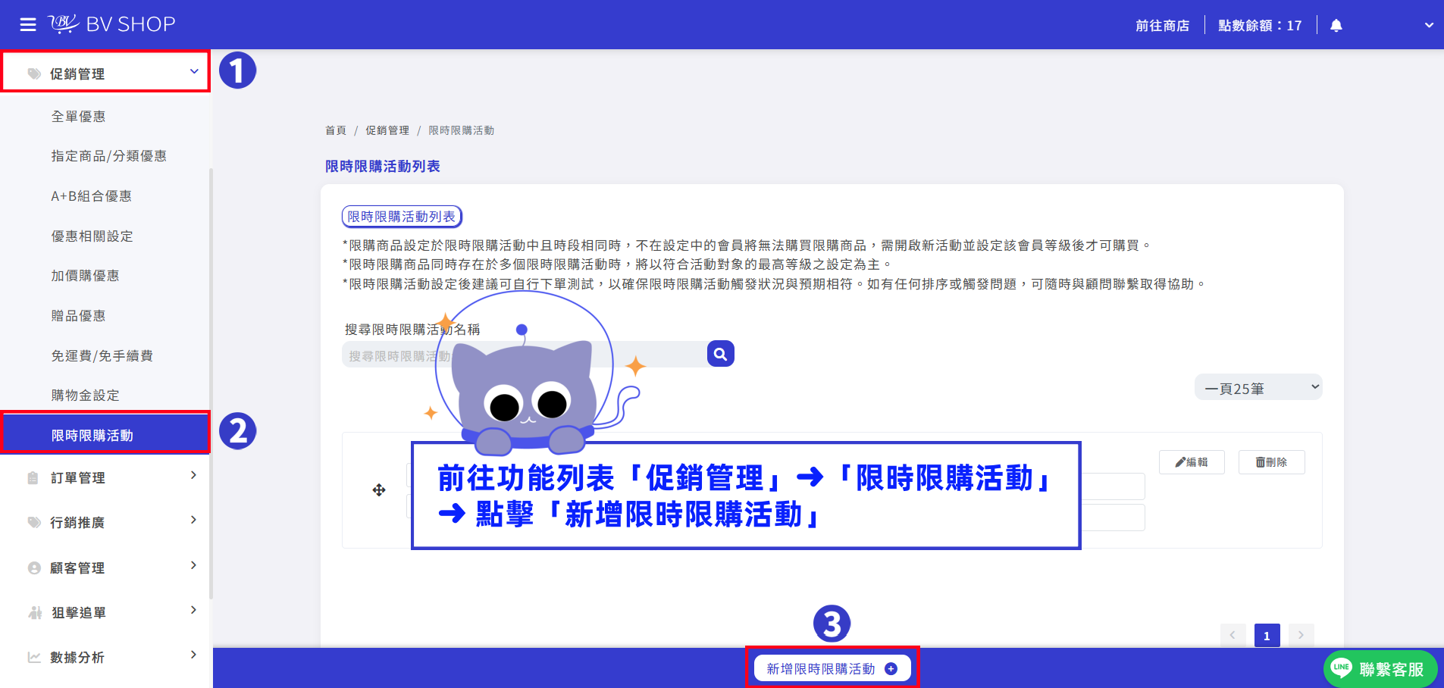Screen dimensions: 1444x688
Task: Select A+B組合優惠 in sidebar
Action: tap(92, 196)
